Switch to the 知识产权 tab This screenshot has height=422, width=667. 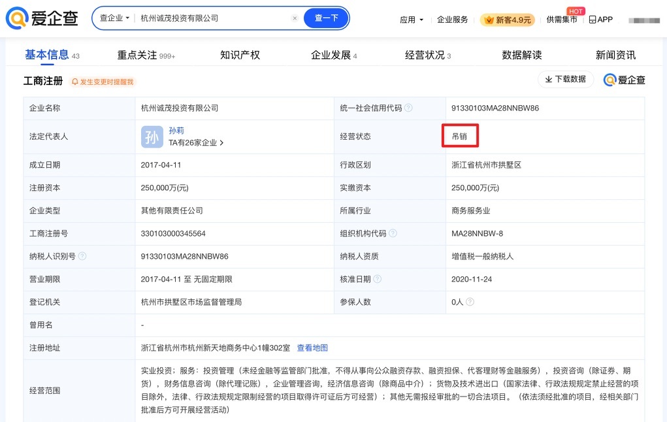pos(240,56)
